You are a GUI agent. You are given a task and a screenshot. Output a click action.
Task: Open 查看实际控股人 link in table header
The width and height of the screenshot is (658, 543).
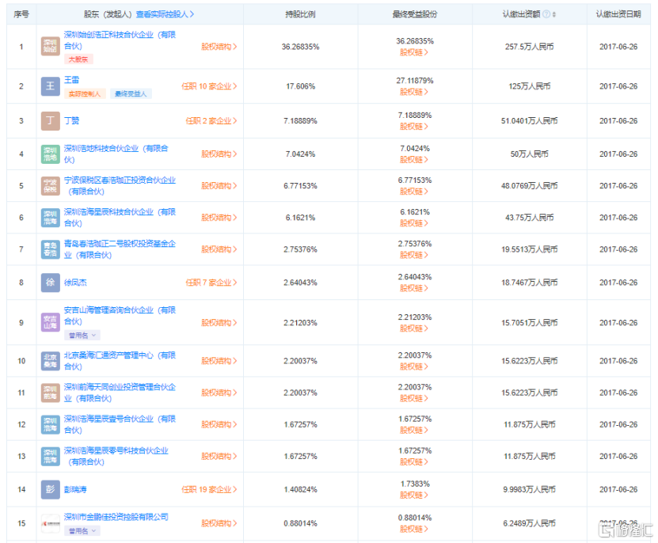point(165,14)
